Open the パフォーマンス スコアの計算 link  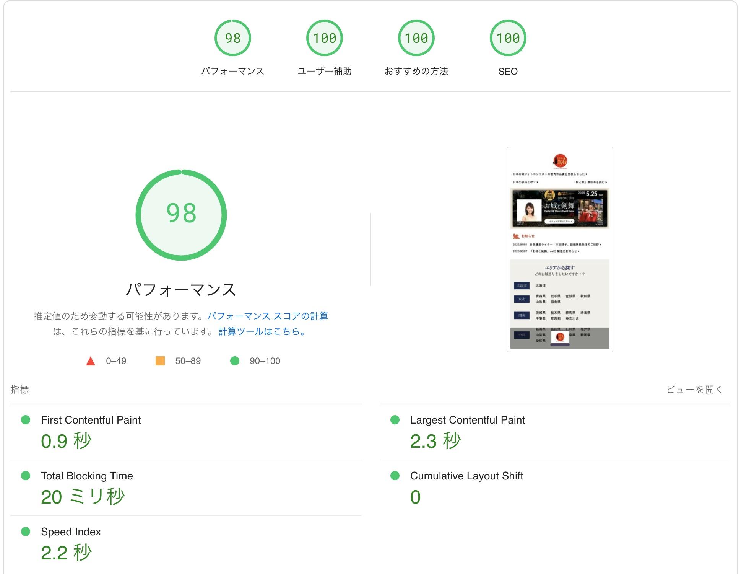click(x=267, y=316)
